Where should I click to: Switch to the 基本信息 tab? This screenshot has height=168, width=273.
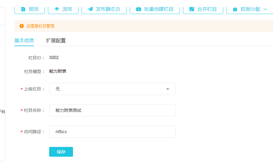click(x=24, y=40)
